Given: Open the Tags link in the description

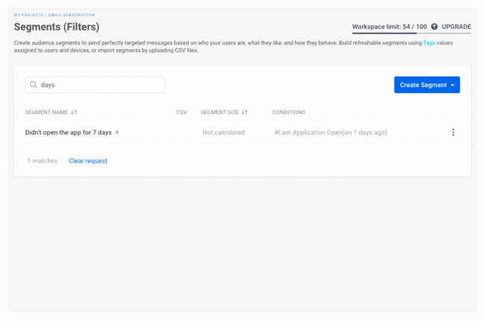Looking at the screenshot, I should click(x=429, y=42).
